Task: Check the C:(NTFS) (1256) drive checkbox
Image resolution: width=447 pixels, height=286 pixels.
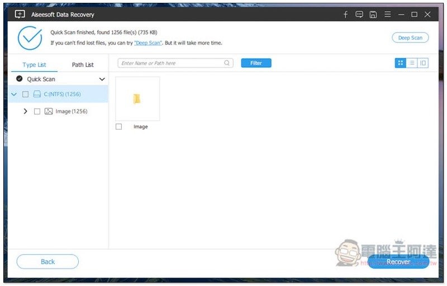Action: 25,94
